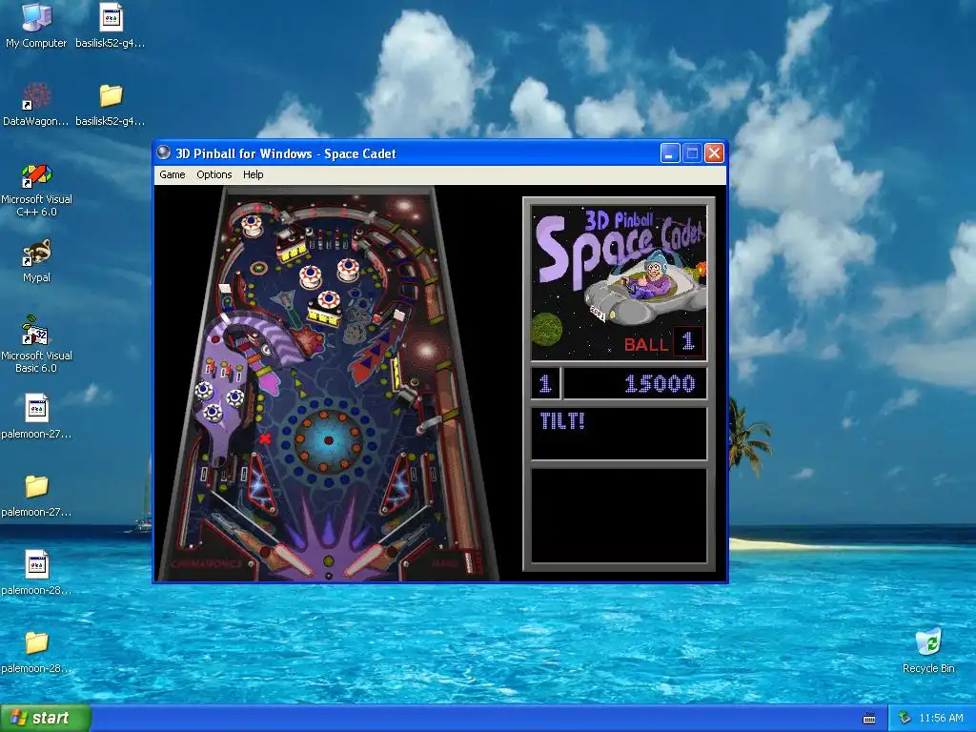The height and width of the screenshot is (732, 976).
Task: Click the Start button on taskbar
Action: pos(46,719)
